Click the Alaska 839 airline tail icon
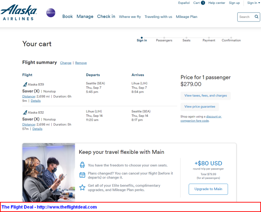The image size is (261, 212). 25,84
